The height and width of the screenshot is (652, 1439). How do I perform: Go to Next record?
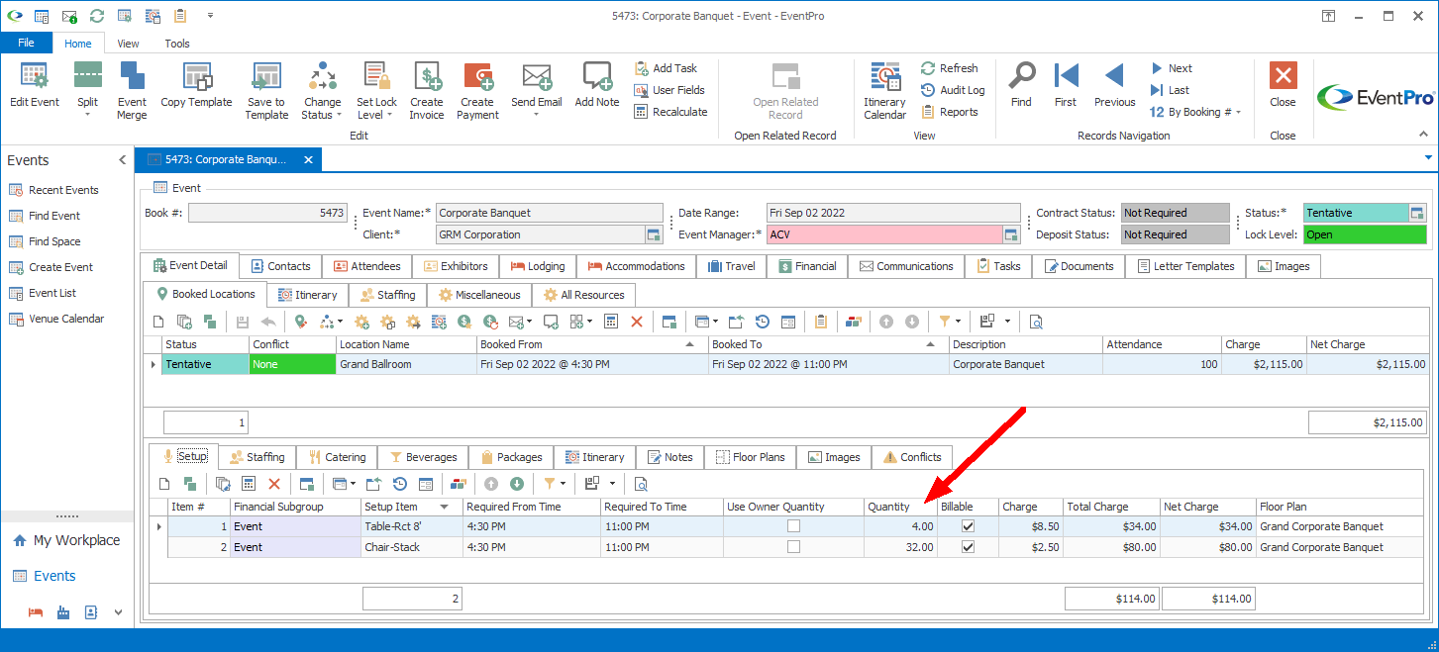(1172, 68)
